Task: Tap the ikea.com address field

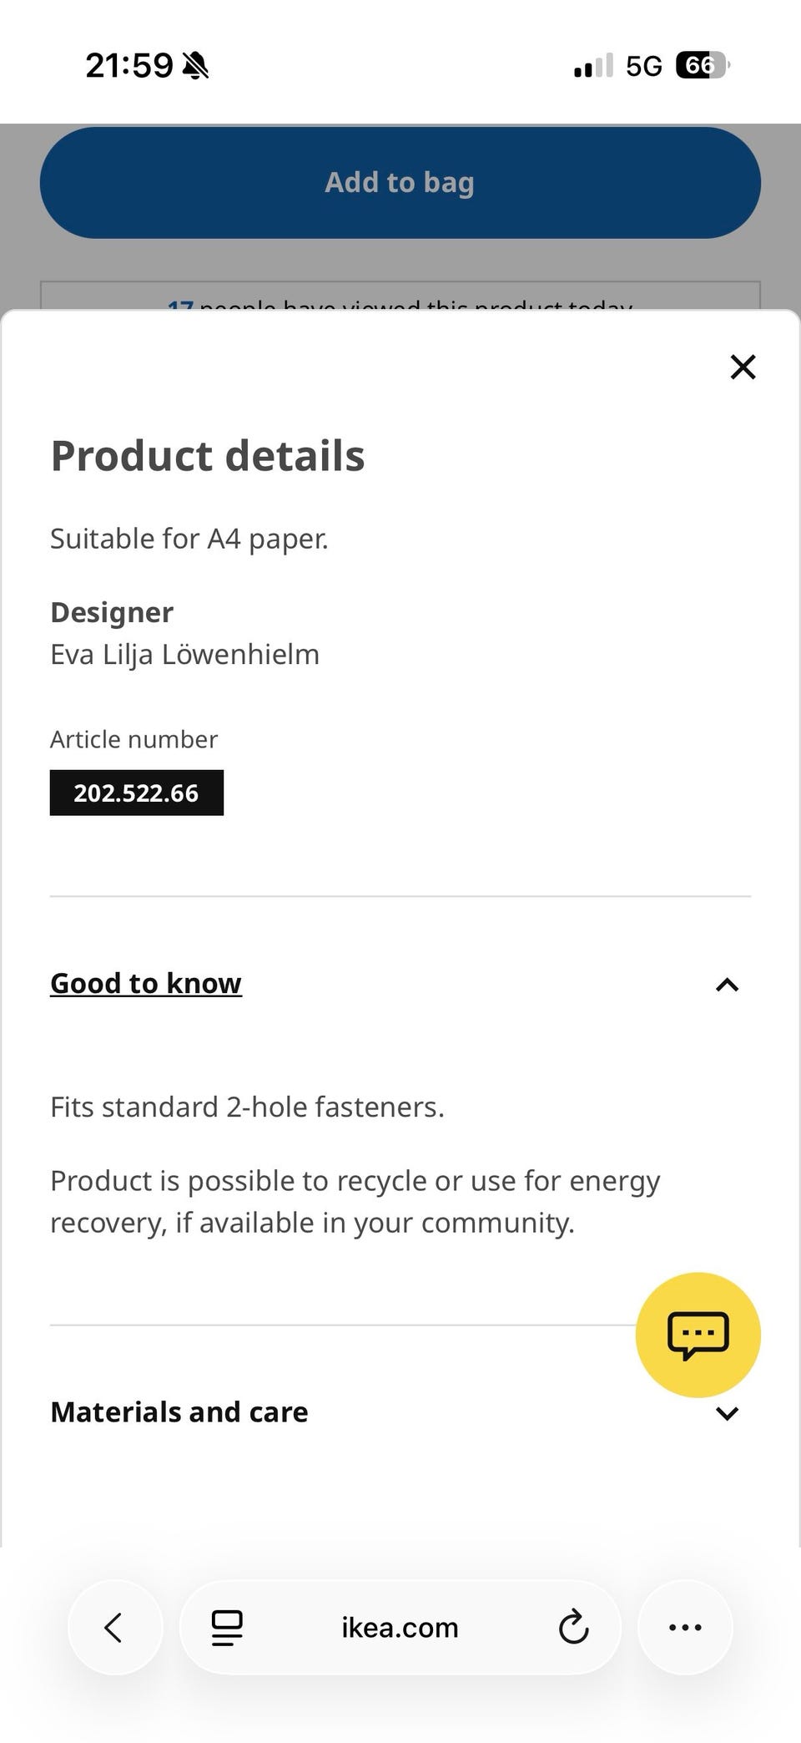Action: coord(400,1627)
